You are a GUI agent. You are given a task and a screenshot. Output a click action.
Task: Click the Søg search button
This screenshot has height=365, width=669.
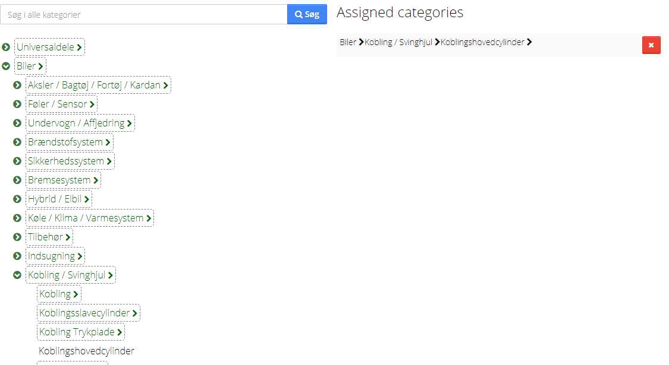[307, 14]
